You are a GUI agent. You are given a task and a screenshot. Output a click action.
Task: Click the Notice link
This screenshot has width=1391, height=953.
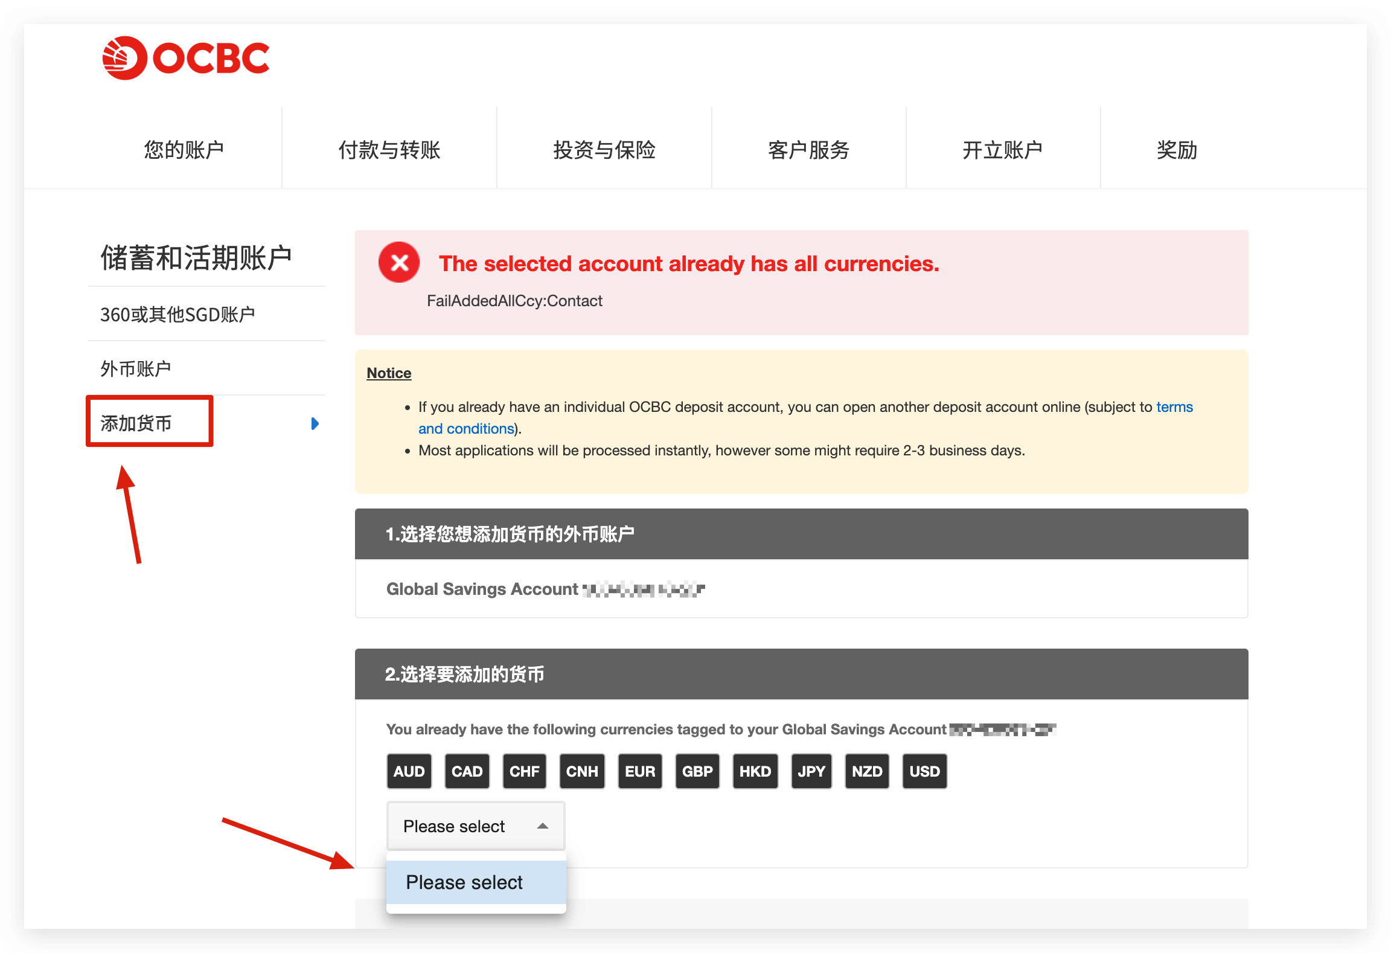pos(388,373)
